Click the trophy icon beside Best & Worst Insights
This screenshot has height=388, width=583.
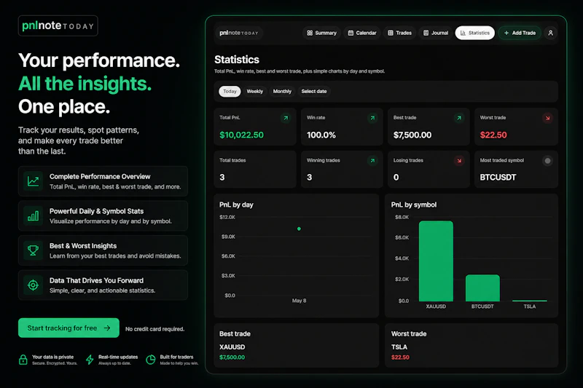point(33,250)
